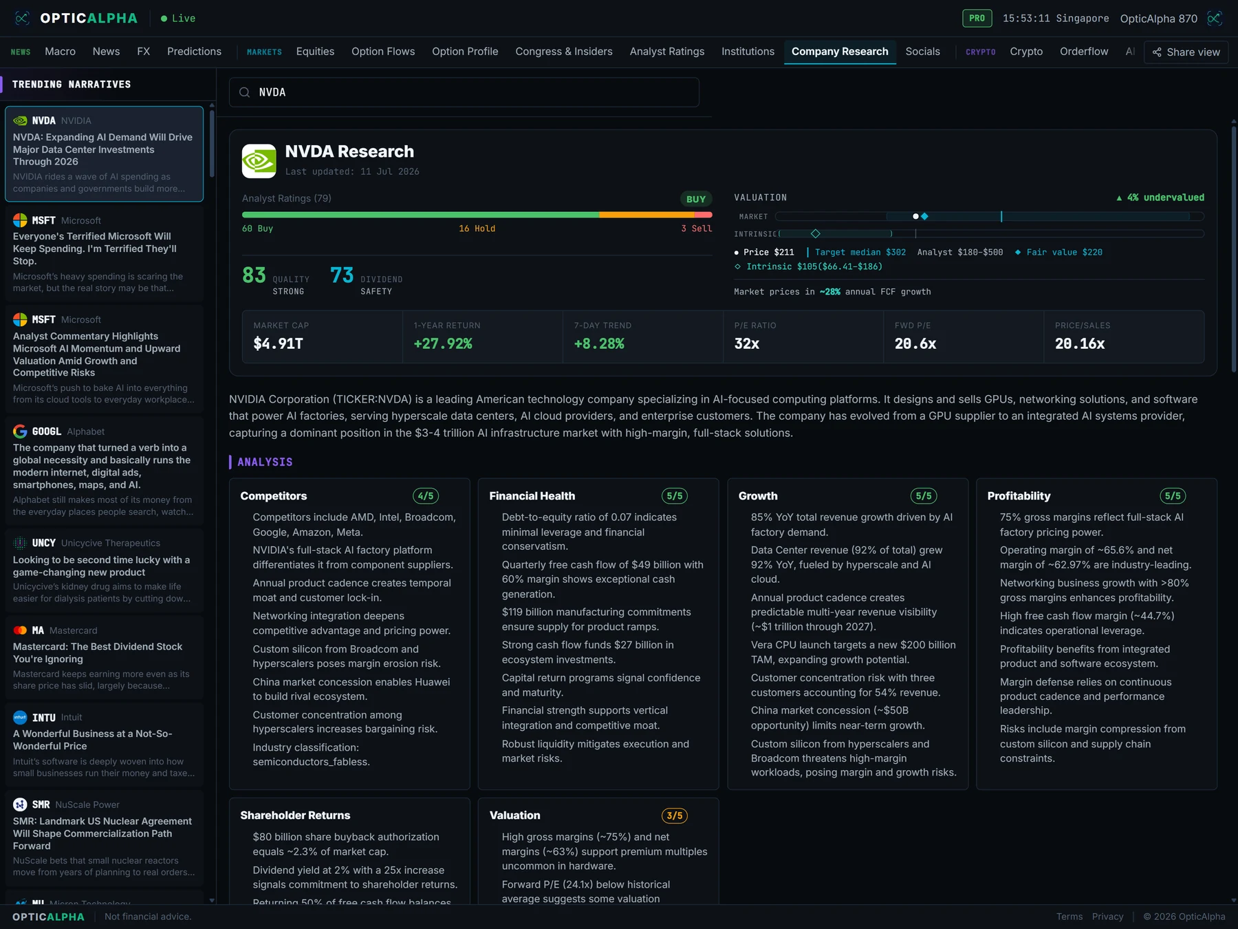Image resolution: width=1238 pixels, height=929 pixels.
Task: Click the '4% undervalued' label
Action: tap(1160, 197)
